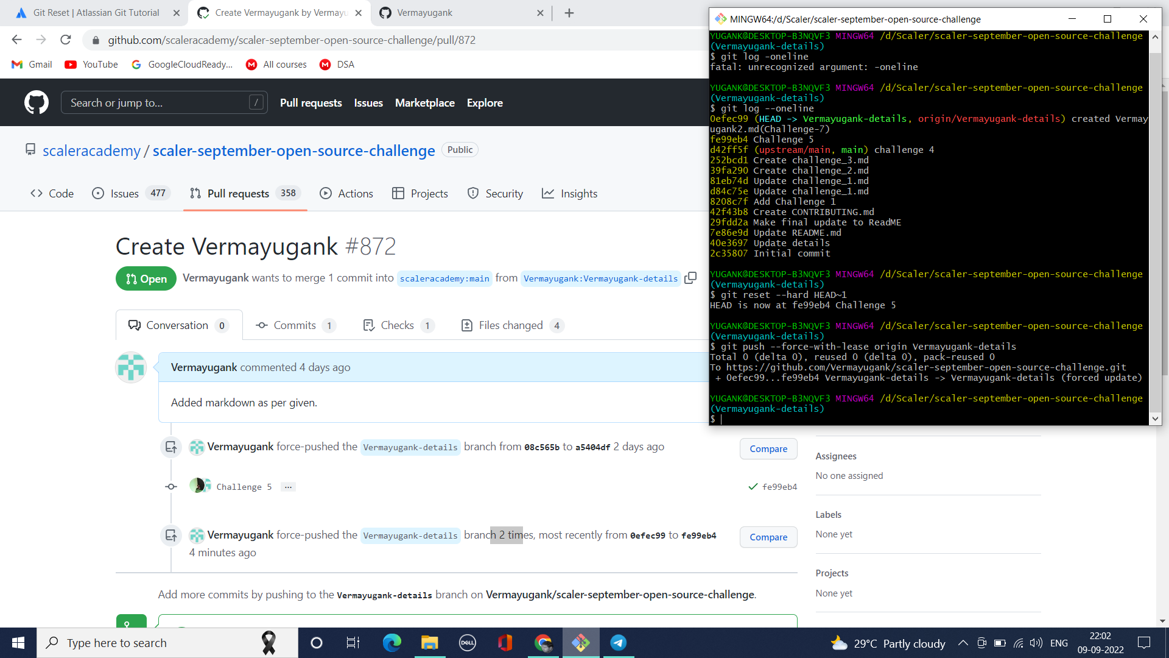Open Microsoft Edge from the taskbar

click(391, 643)
